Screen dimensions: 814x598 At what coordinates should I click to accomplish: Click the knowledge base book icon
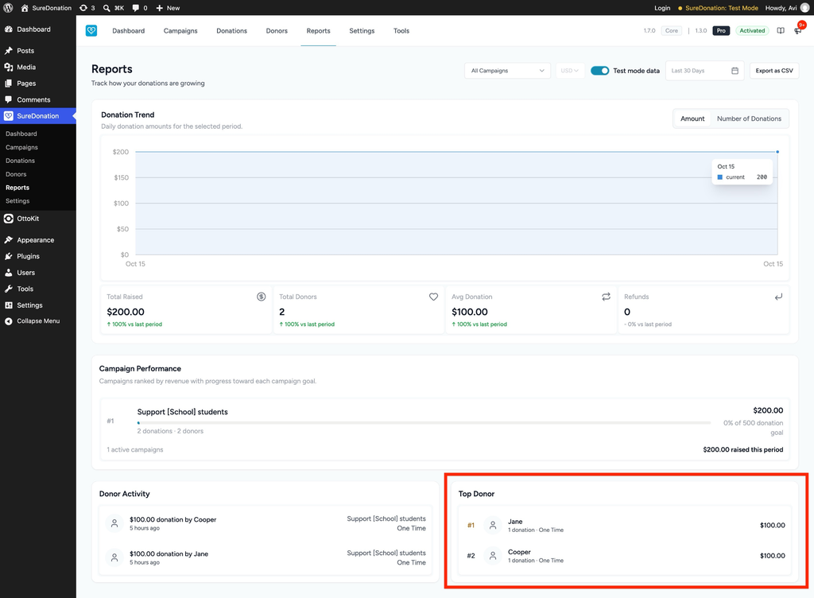[781, 31]
